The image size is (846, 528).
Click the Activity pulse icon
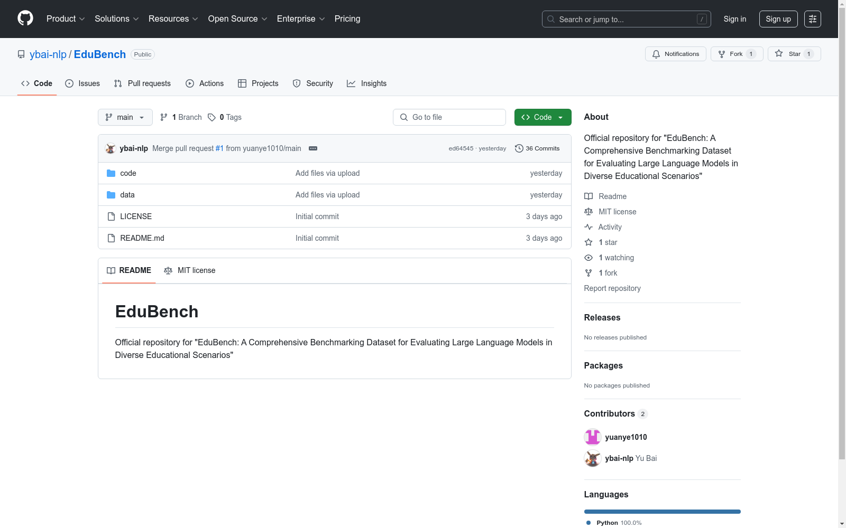588,227
